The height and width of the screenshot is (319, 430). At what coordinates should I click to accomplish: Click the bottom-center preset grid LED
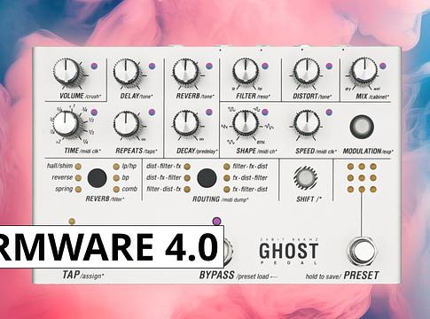click(x=362, y=190)
